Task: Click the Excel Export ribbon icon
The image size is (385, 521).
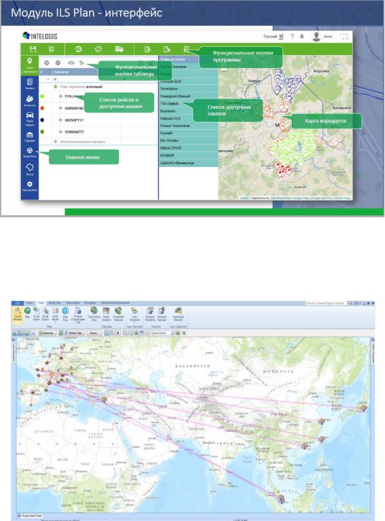Action: [45, 314]
